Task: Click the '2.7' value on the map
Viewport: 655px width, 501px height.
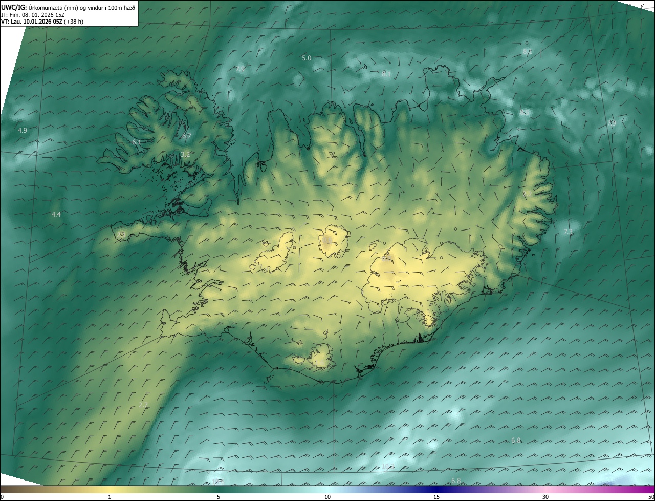Action: pos(143,405)
